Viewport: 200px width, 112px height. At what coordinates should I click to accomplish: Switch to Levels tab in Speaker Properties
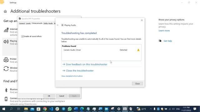(28, 24)
